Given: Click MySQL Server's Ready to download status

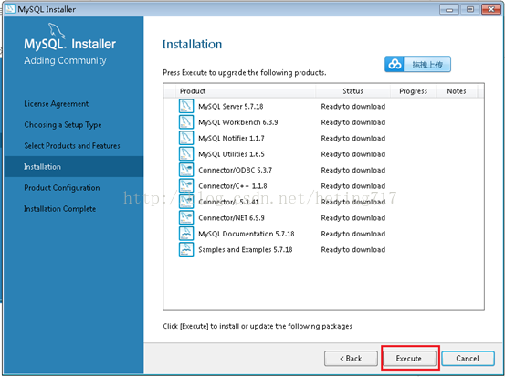Looking at the screenshot, I should pyautogui.click(x=353, y=106).
